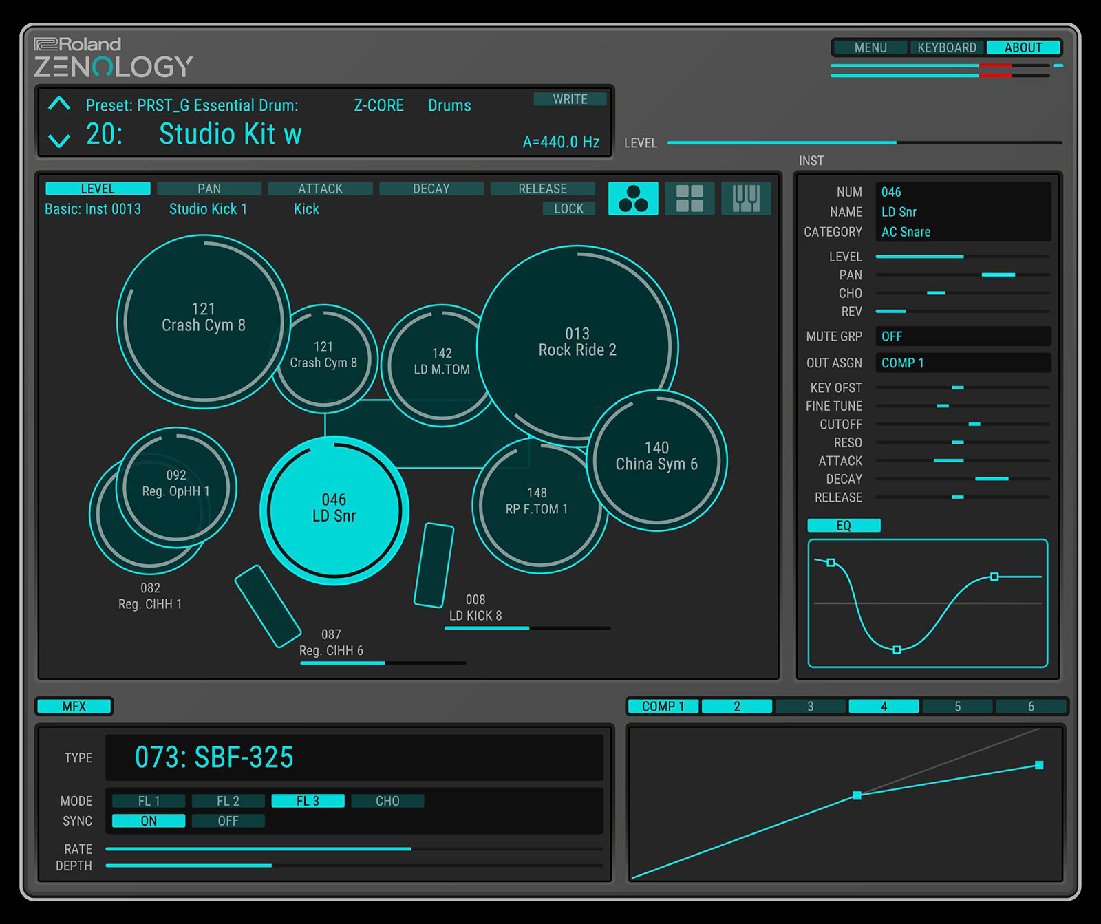This screenshot has height=924, width=1101.
Task: Toggle the EQ button
Action: coord(844,526)
